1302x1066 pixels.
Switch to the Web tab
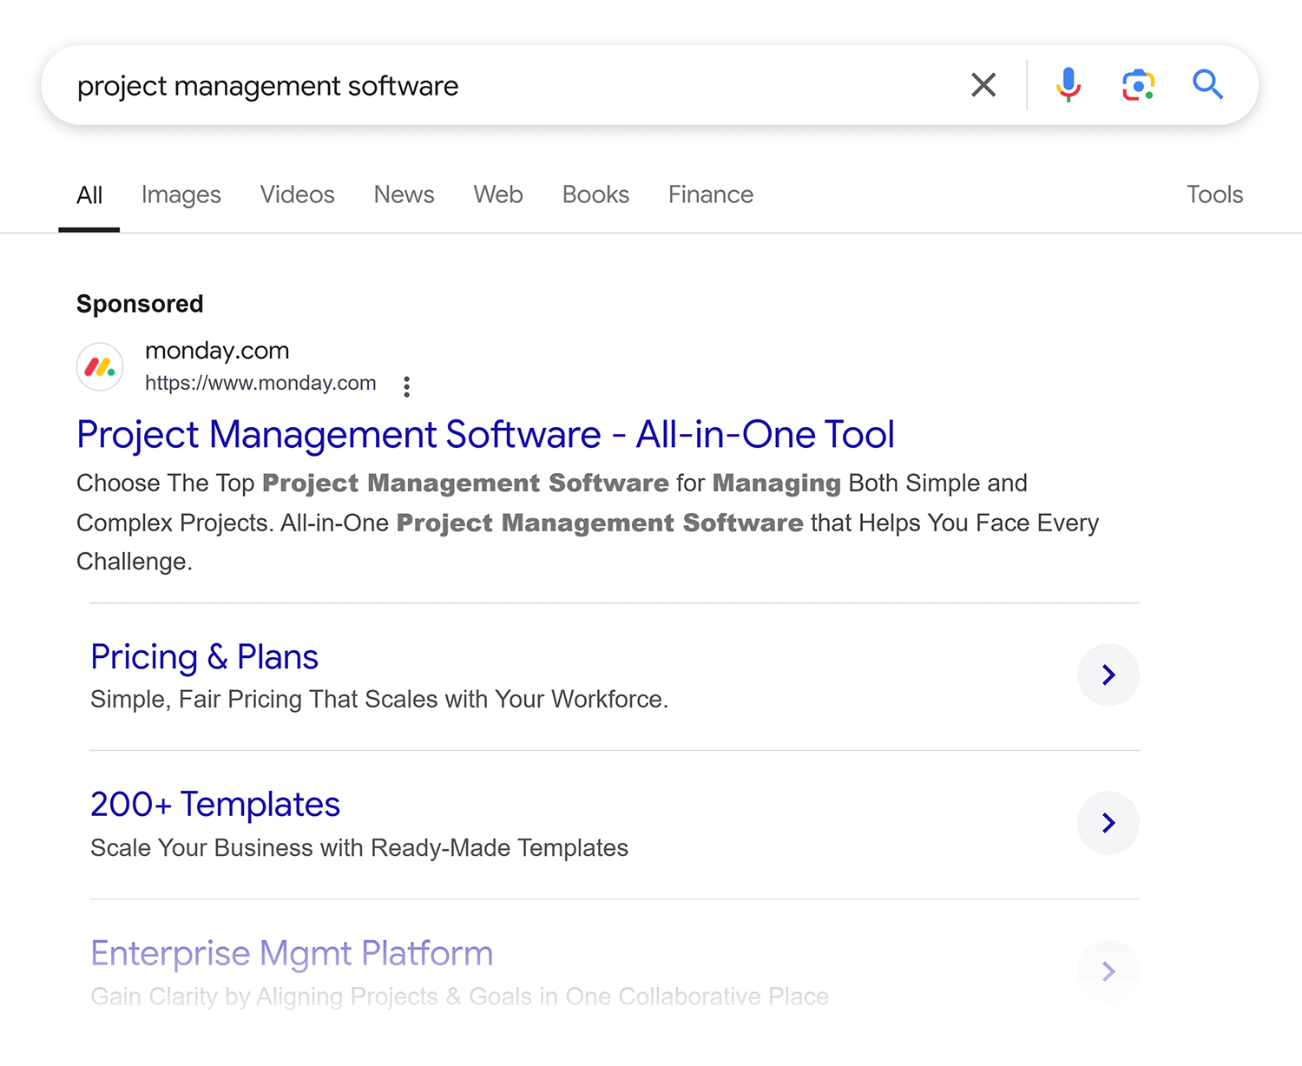(x=498, y=195)
